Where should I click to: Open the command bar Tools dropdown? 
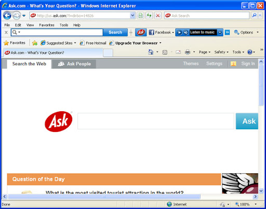click(x=238, y=52)
